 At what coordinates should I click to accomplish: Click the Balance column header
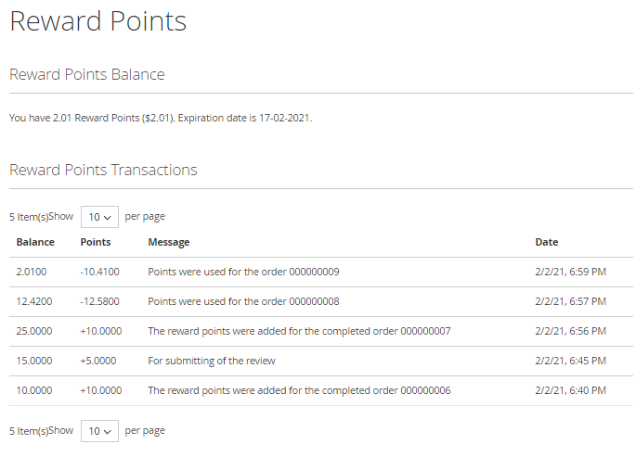35,242
